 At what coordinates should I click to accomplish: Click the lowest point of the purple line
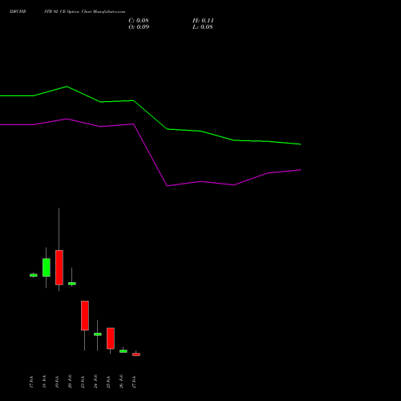pyautogui.click(x=167, y=186)
